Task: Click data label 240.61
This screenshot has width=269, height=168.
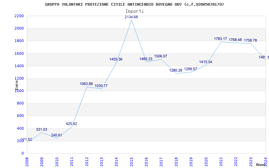Action: pos(56,135)
